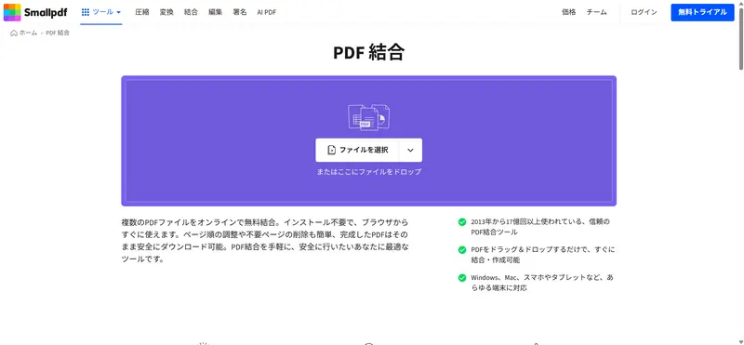
Task: Select 結合 in the top navigation
Action: coord(192,12)
